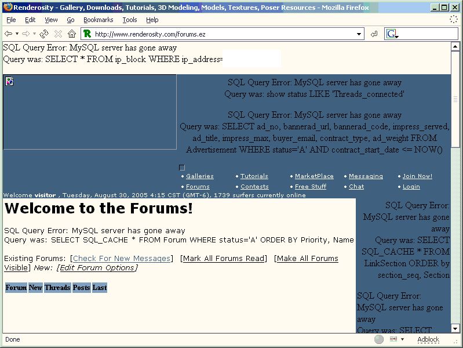This screenshot has height=348, width=463.
Task: Open the View menu
Action: [x=51, y=20]
